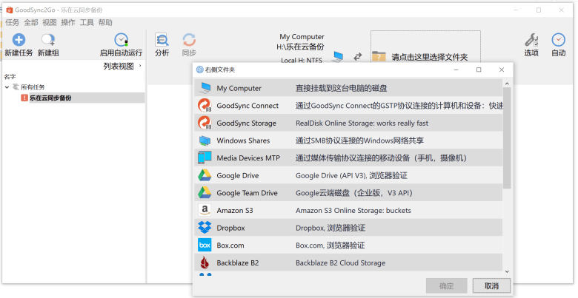
Task: Click the dialog vertical scrollbar thumb
Action: pyautogui.click(x=507, y=138)
